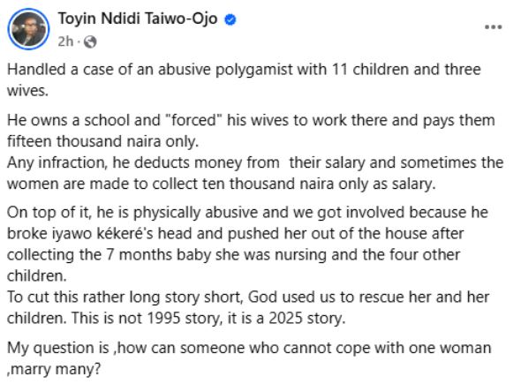521x384 pixels.
Task: Open the post options three-dot menu
Action: click(x=493, y=27)
